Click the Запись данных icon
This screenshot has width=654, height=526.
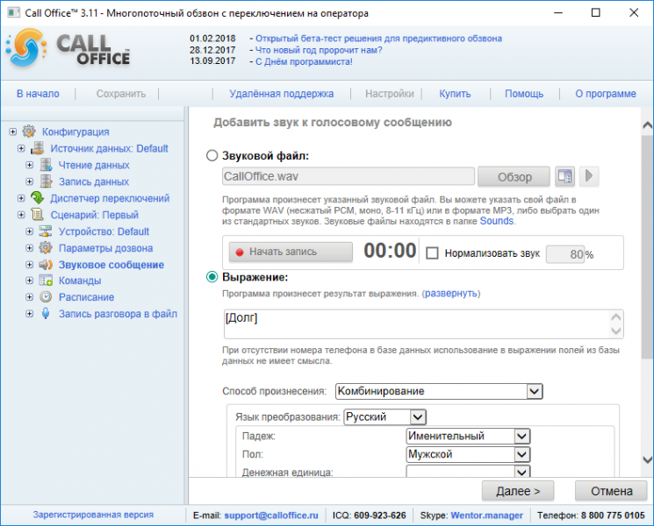pyautogui.click(x=46, y=181)
